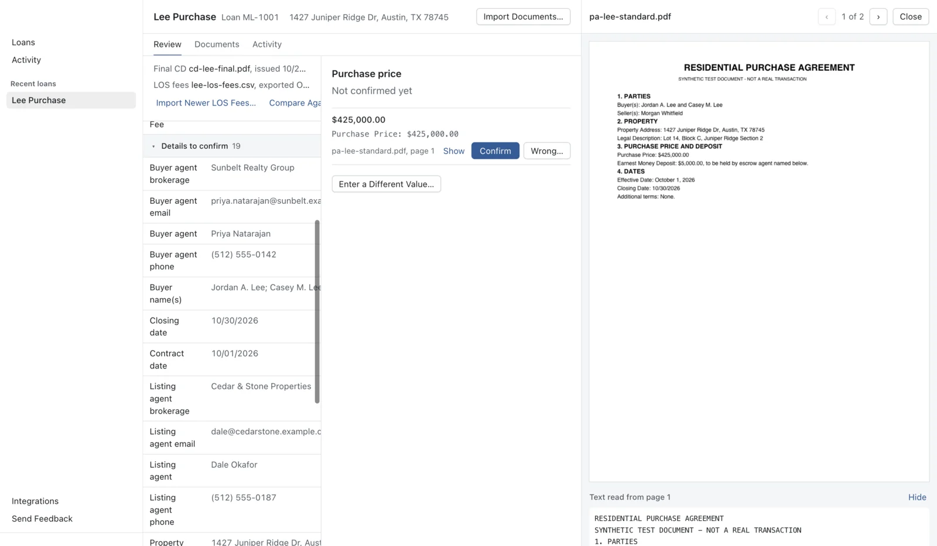Select the Listing agent brokerage row

tap(232, 398)
